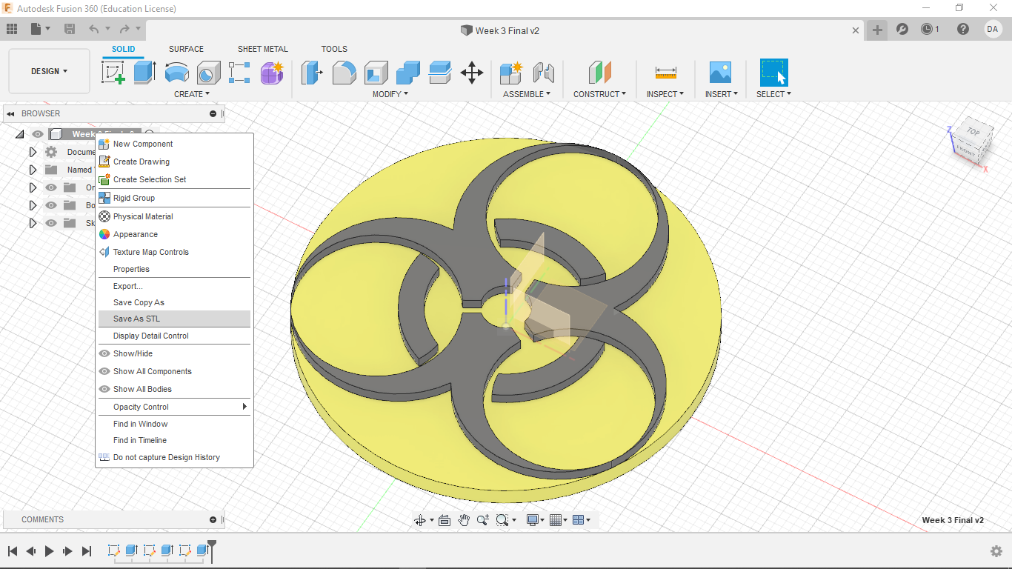Toggle visibility eye of root component

pyautogui.click(x=38, y=134)
